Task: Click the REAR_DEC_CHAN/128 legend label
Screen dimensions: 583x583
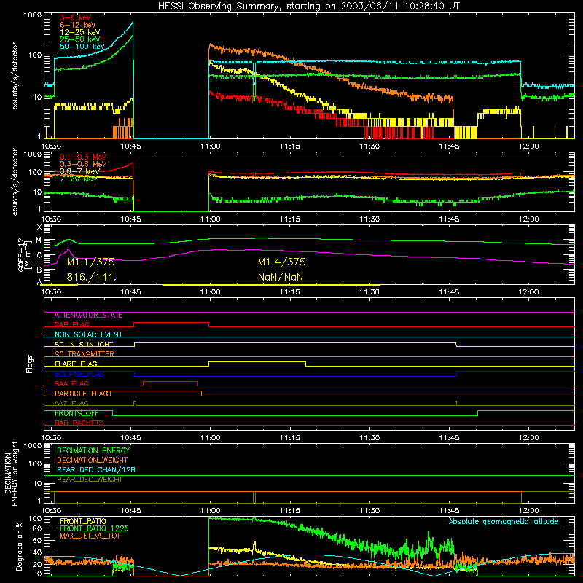Action: pyautogui.click(x=96, y=470)
